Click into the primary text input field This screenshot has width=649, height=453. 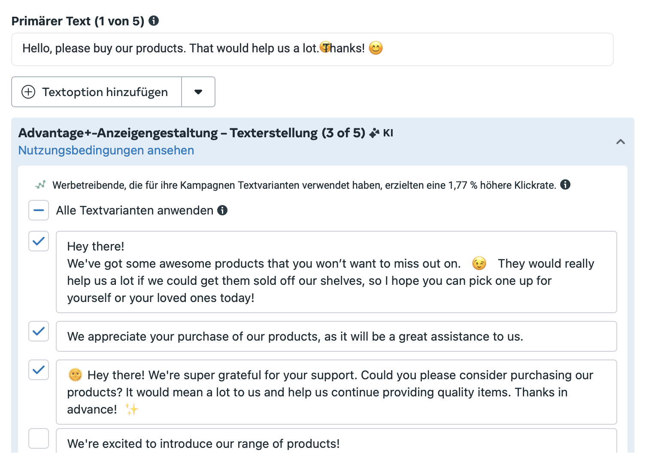tap(312, 49)
